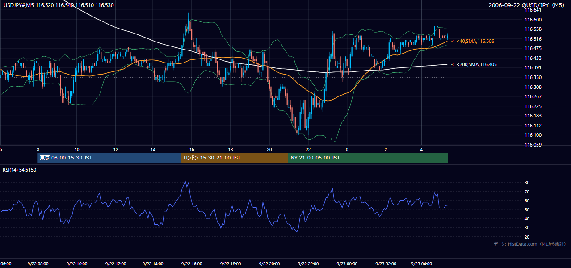
Task: Click the RSI 30 level label
Action: pyautogui.click(x=527, y=228)
